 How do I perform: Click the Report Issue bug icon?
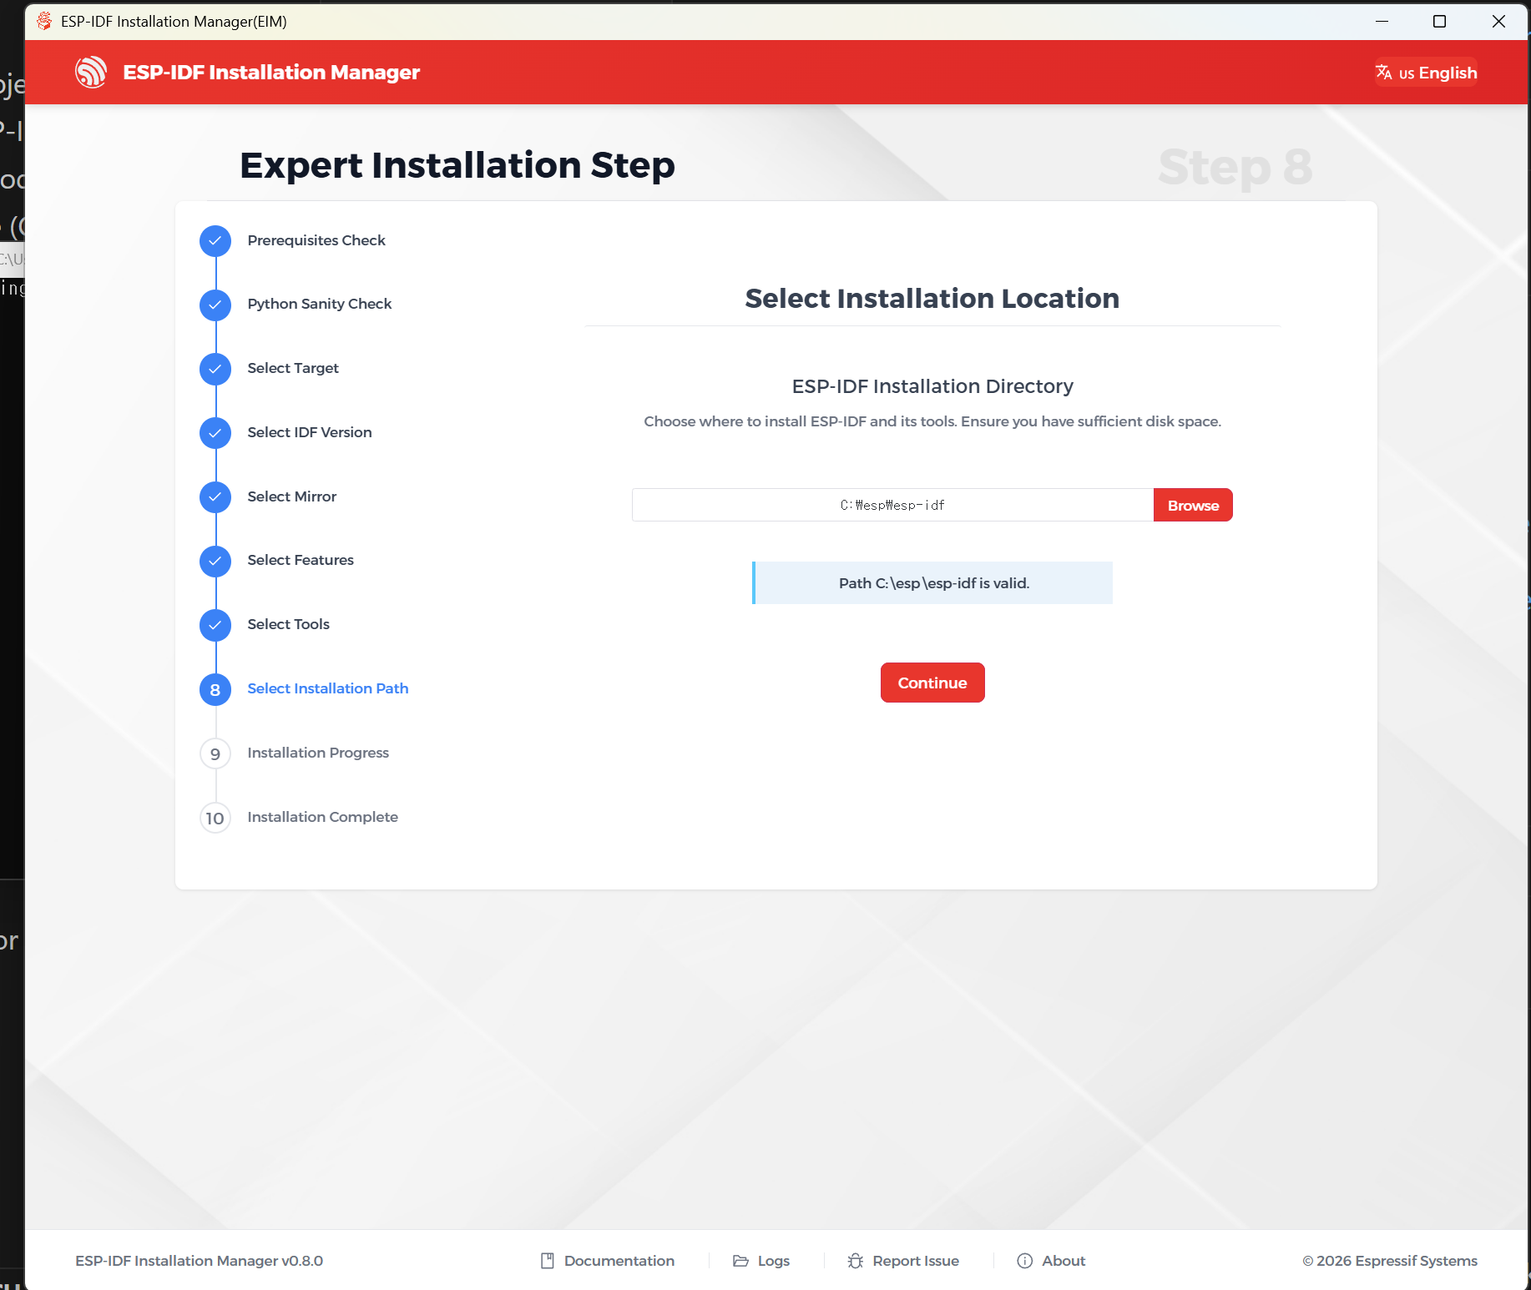856,1261
